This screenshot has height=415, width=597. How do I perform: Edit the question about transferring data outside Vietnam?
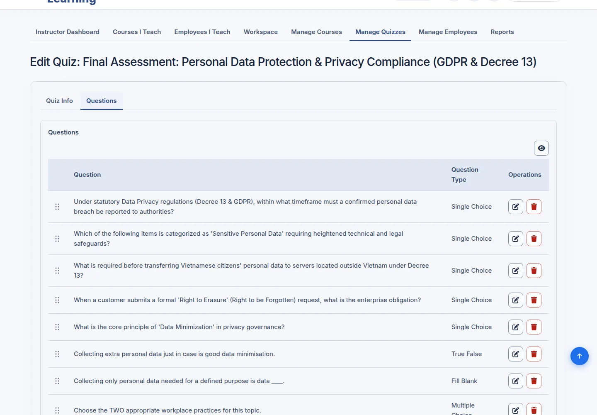pyautogui.click(x=516, y=271)
